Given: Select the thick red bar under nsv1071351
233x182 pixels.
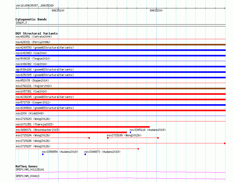Looking at the screenshot, I should [83, 127].
